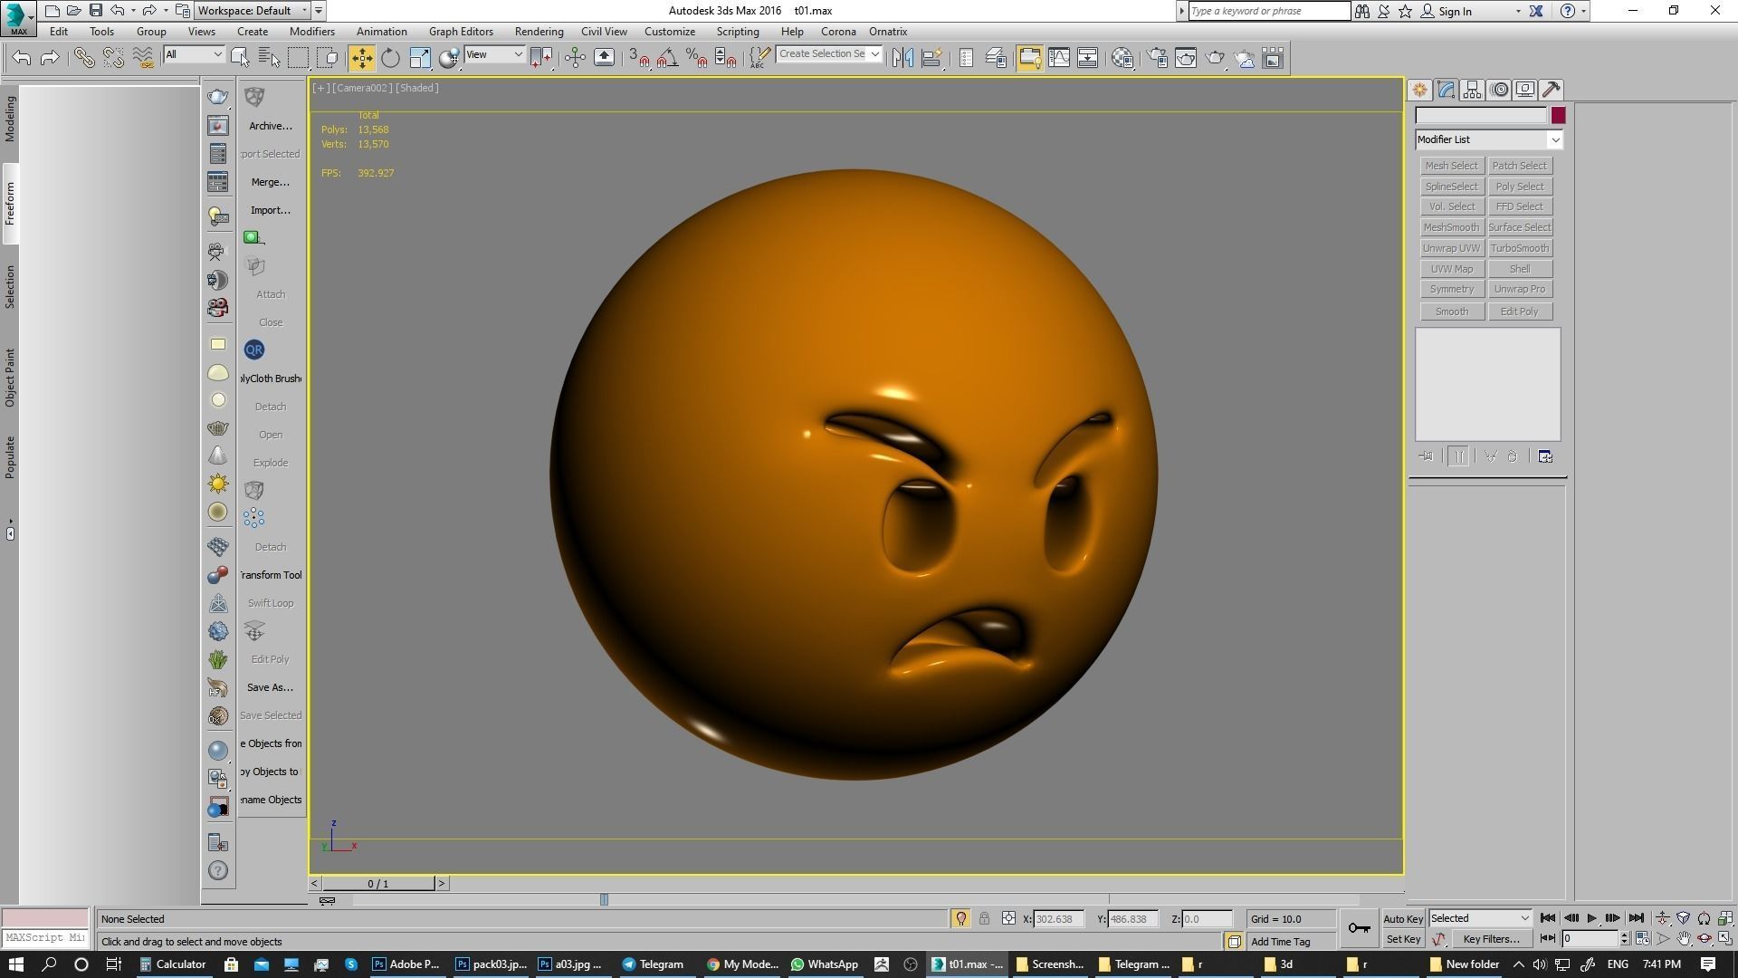Image resolution: width=1738 pixels, height=978 pixels.
Task: Open the Graph Editors menu
Action: pos(461,32)
